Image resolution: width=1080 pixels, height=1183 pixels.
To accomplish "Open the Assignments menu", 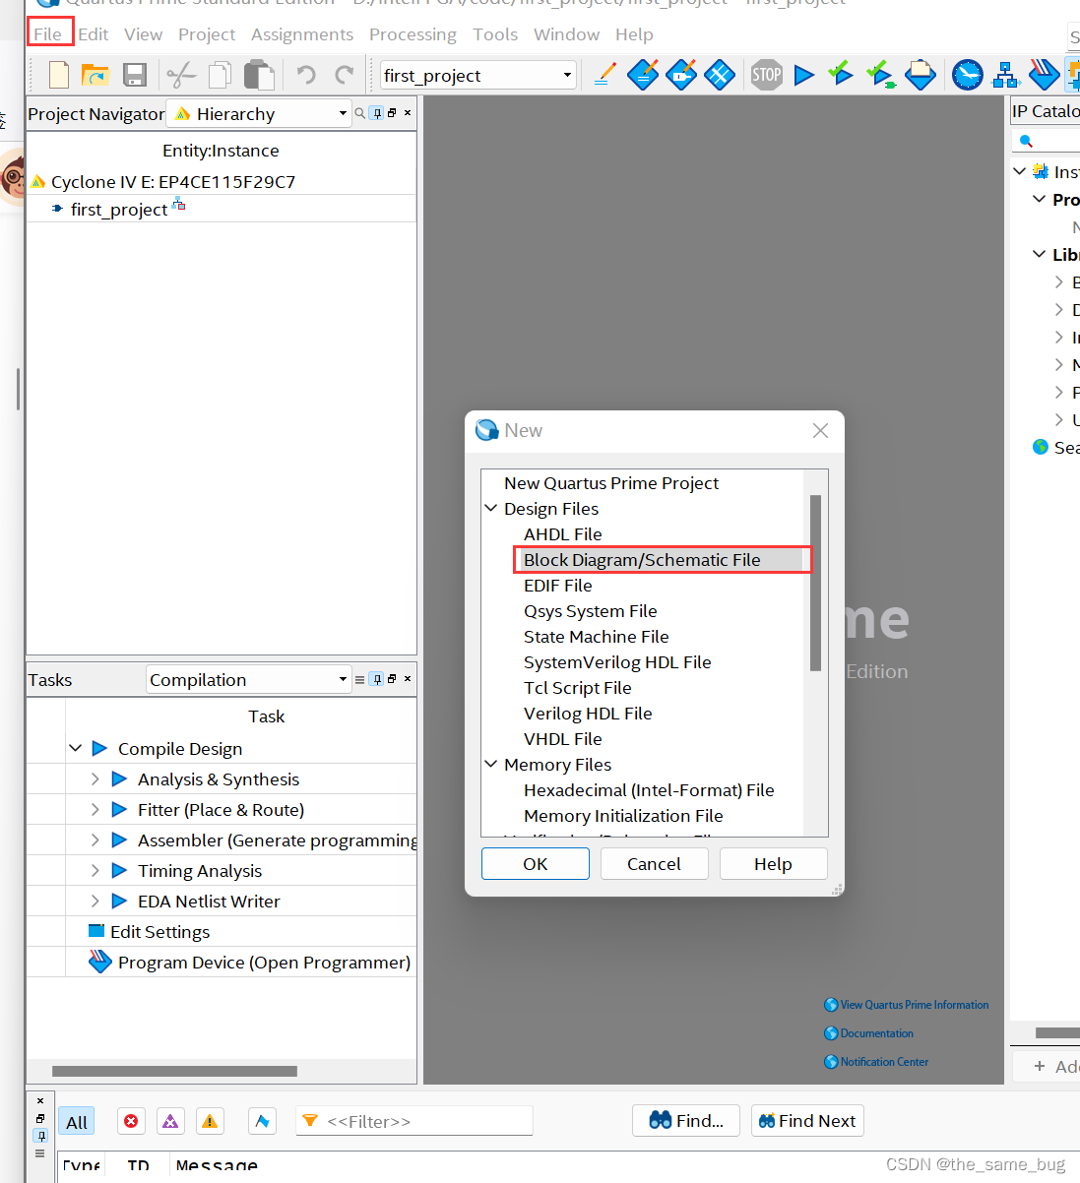I will pyautogui.click(x=302, y=34).
